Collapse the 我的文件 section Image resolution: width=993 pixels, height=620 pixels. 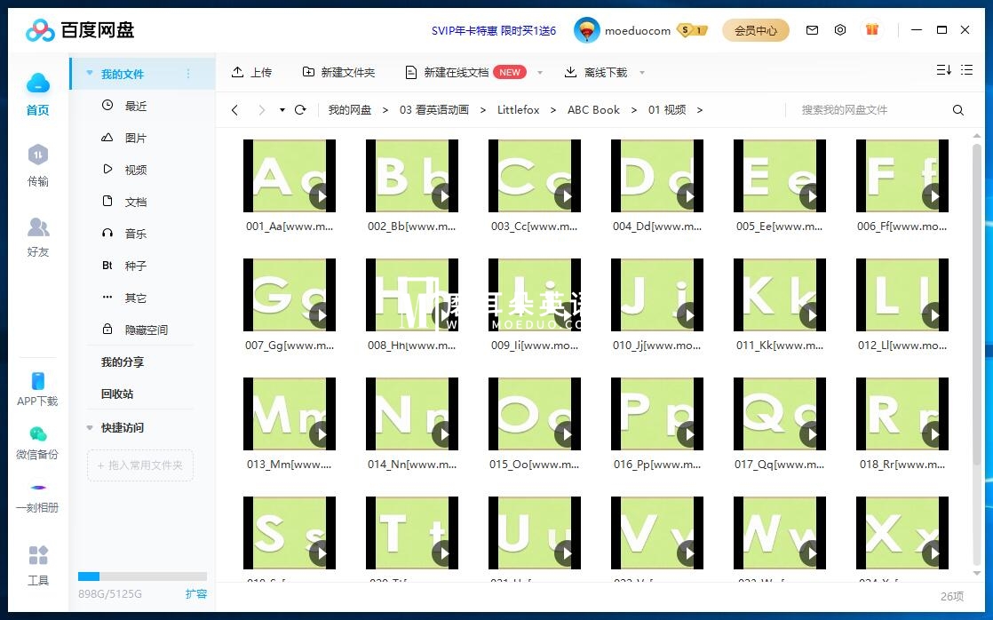pyautogui.click(x=89, y=74)
